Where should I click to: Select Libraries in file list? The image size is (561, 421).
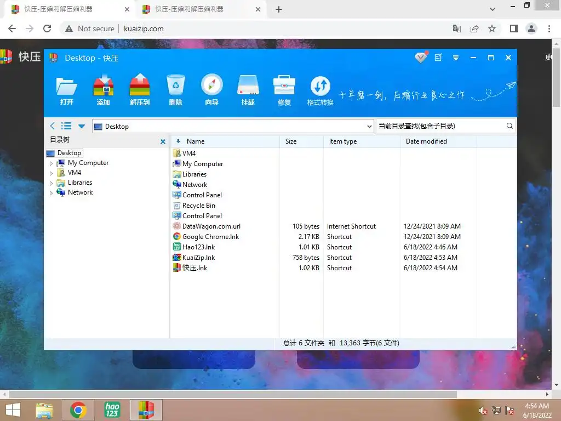coord(190,174)
